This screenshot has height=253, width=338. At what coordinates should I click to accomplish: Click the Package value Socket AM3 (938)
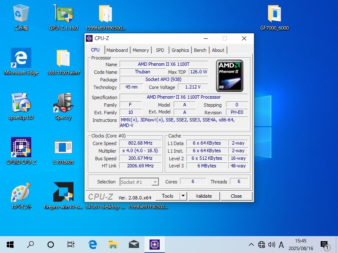point(164,79)
